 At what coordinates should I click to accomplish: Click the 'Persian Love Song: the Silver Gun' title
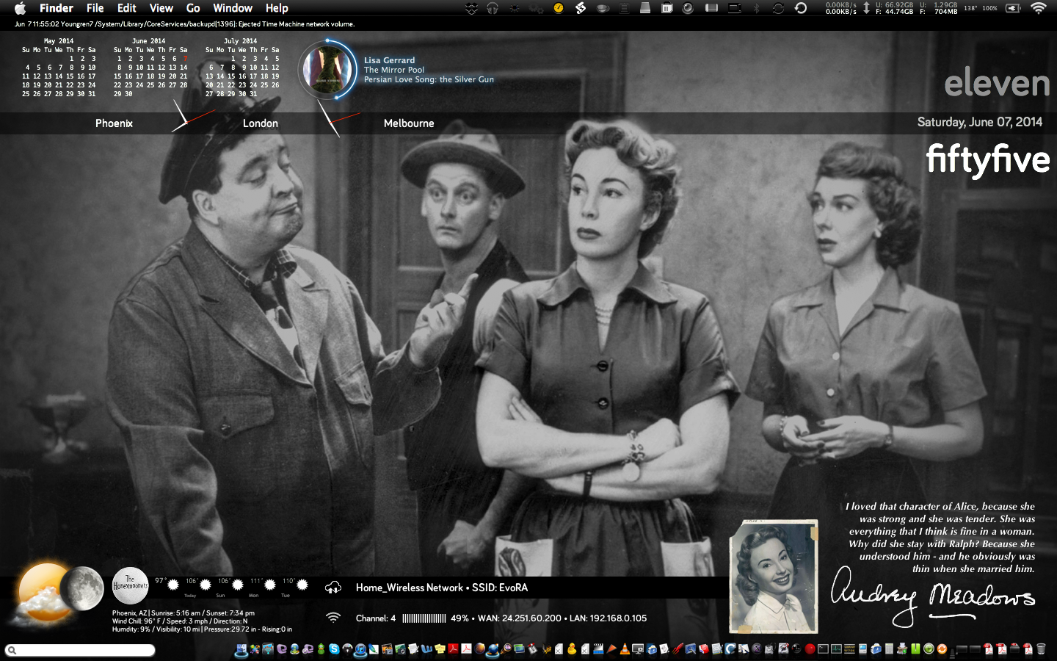click(x=429, y=79)
